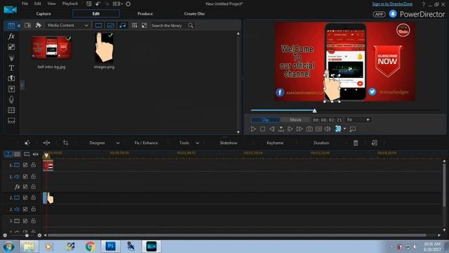Open the PiP Objects Room icon
Viewport: 449px width, 253px height.
[x=11, y=47]
